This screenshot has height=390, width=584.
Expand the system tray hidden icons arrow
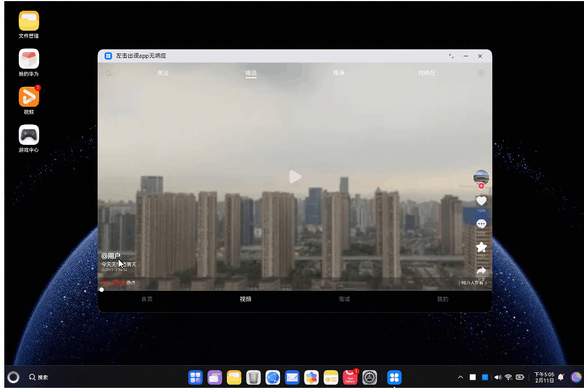[x=460, y=377]
